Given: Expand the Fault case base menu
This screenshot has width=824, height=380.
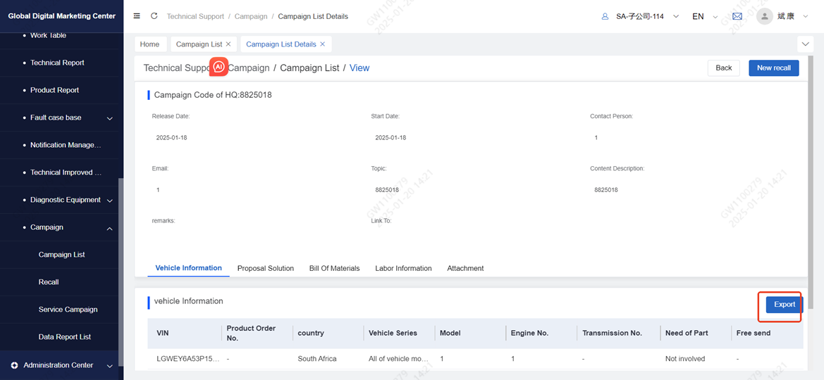Looking at the screenshot, I should (109, 118).
